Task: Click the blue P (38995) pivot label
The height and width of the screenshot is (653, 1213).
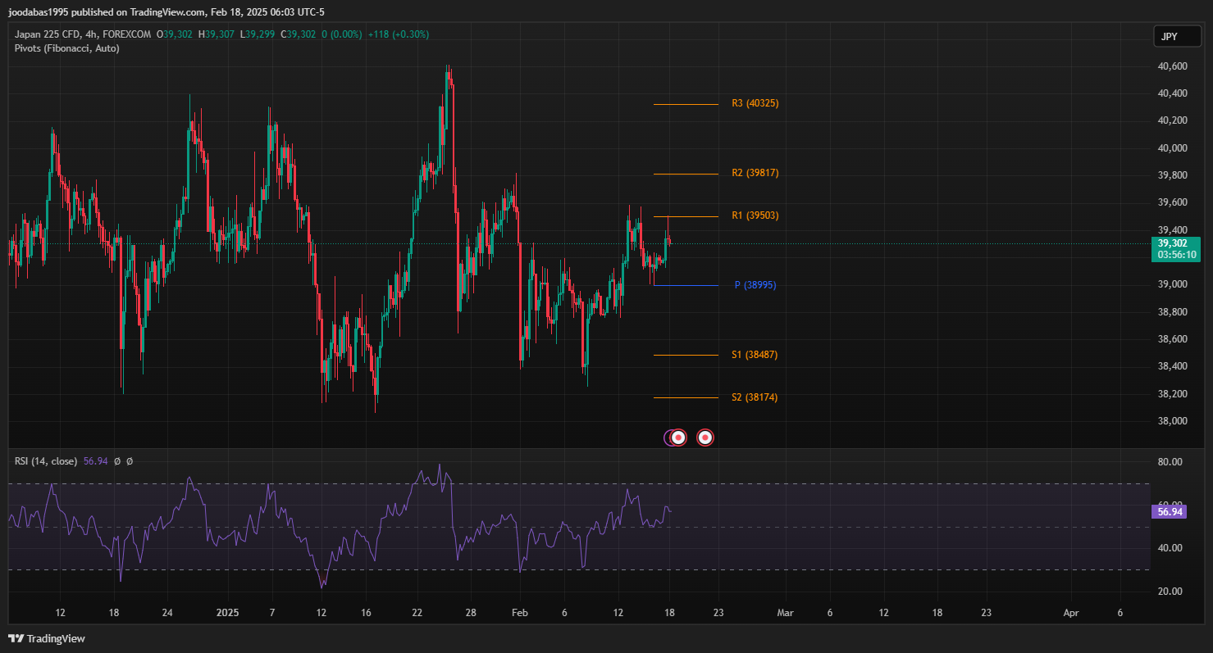Action: coord(755,285)
